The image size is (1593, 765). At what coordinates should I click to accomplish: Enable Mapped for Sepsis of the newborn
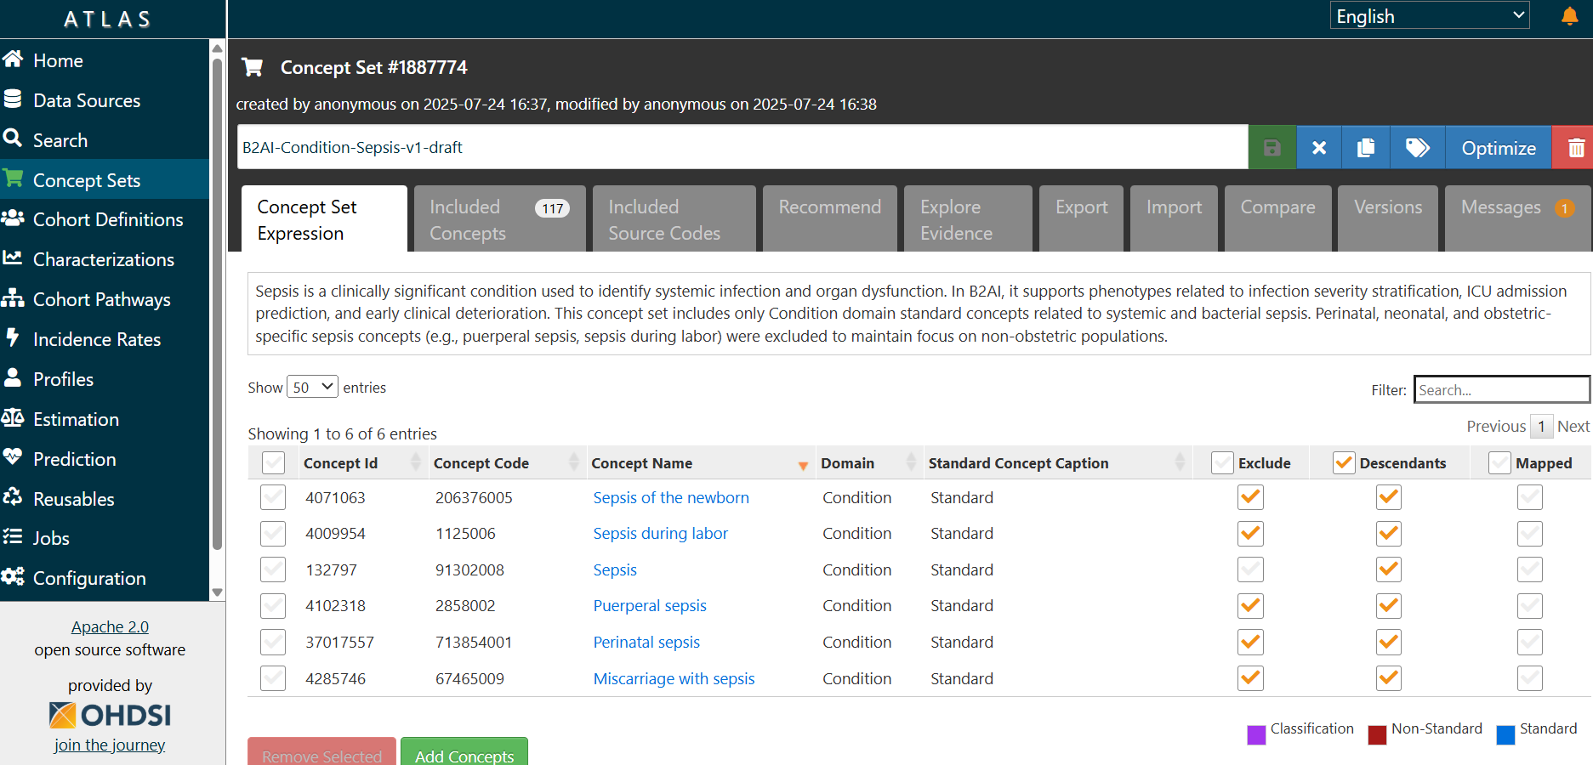tap(1529, 497)
